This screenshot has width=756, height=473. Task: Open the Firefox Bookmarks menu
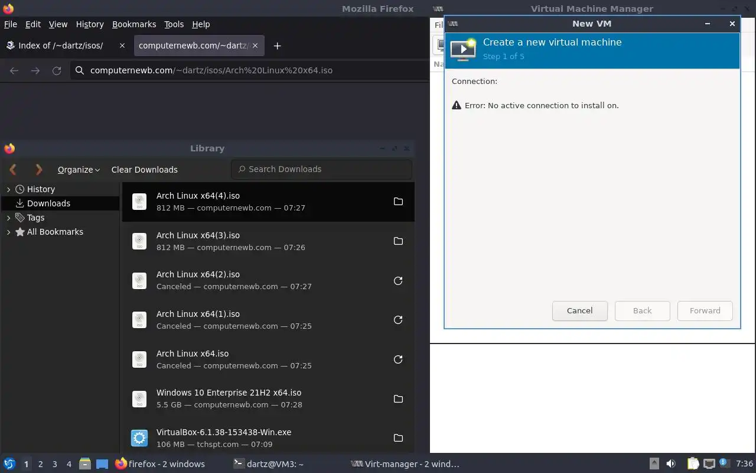[134, 24]
